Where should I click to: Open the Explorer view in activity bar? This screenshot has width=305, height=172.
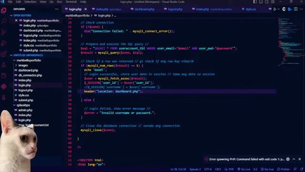(x=4, y=11)
